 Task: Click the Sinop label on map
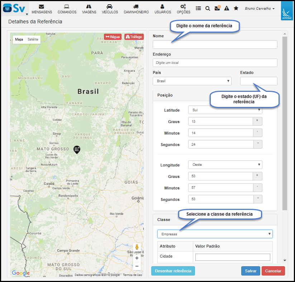[57, 134]
